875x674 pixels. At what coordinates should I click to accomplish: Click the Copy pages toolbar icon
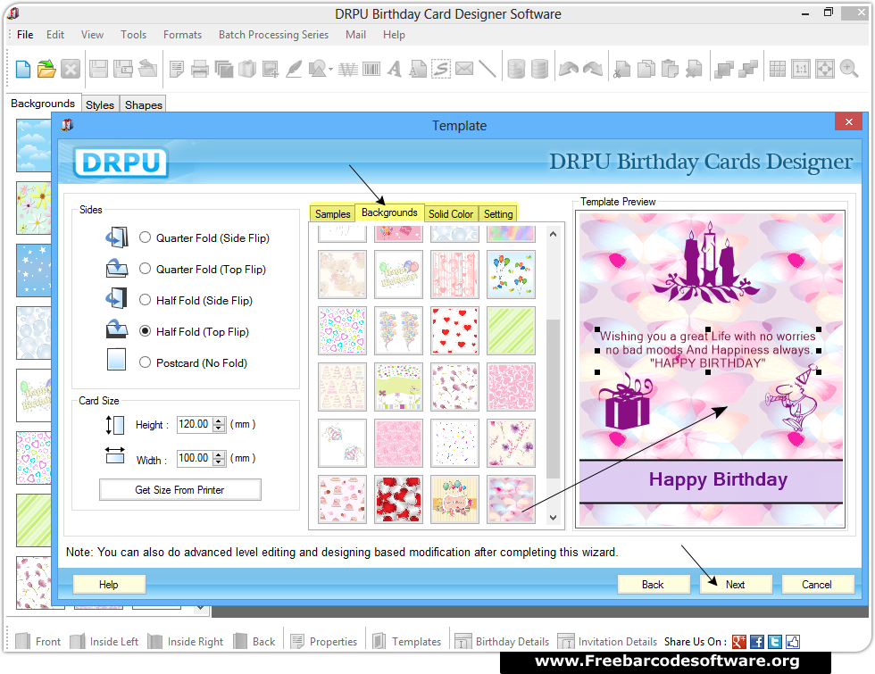(646, 70)
